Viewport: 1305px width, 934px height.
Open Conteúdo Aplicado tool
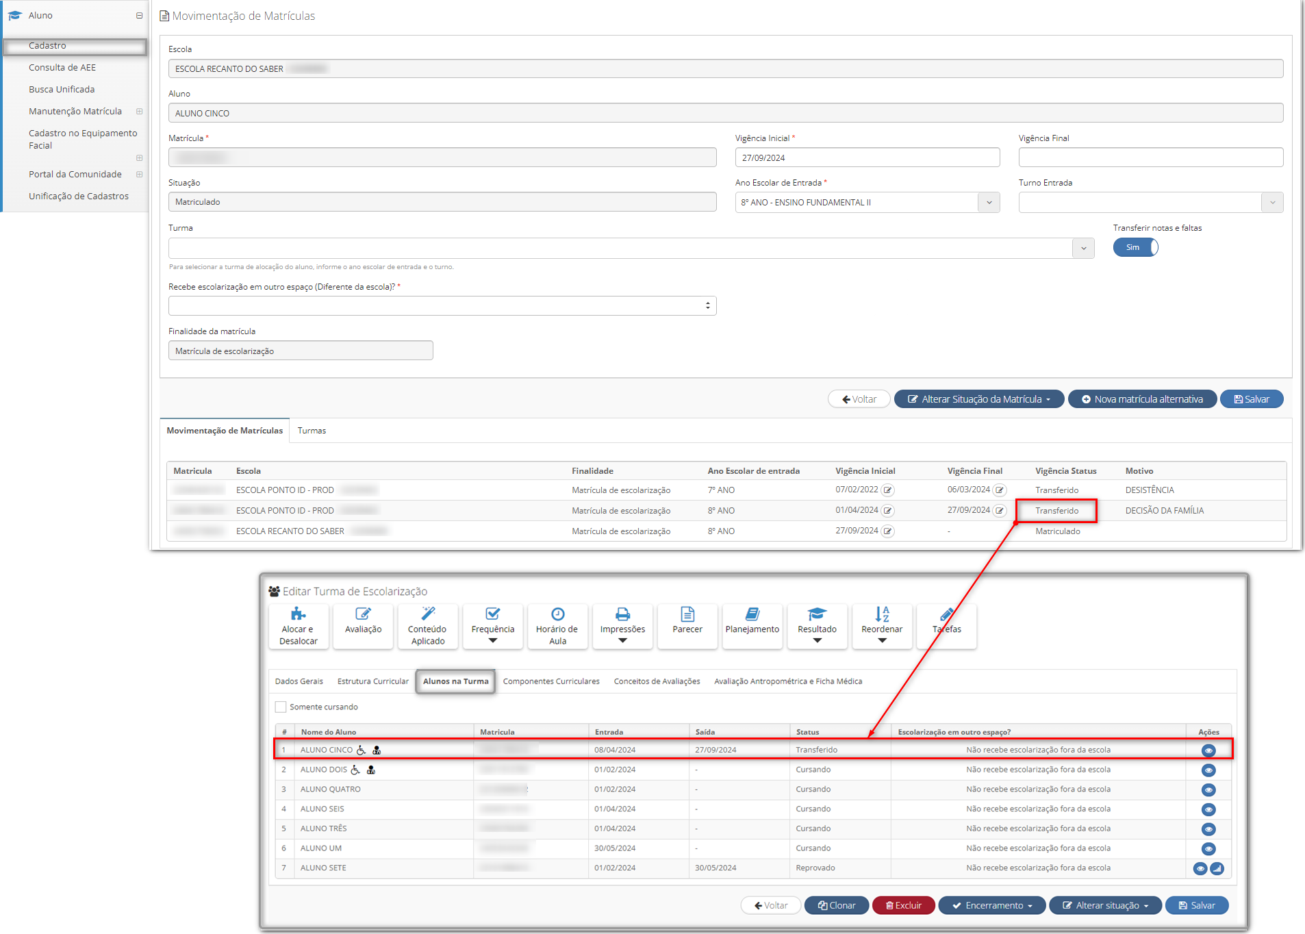click(x=428, y=626)
